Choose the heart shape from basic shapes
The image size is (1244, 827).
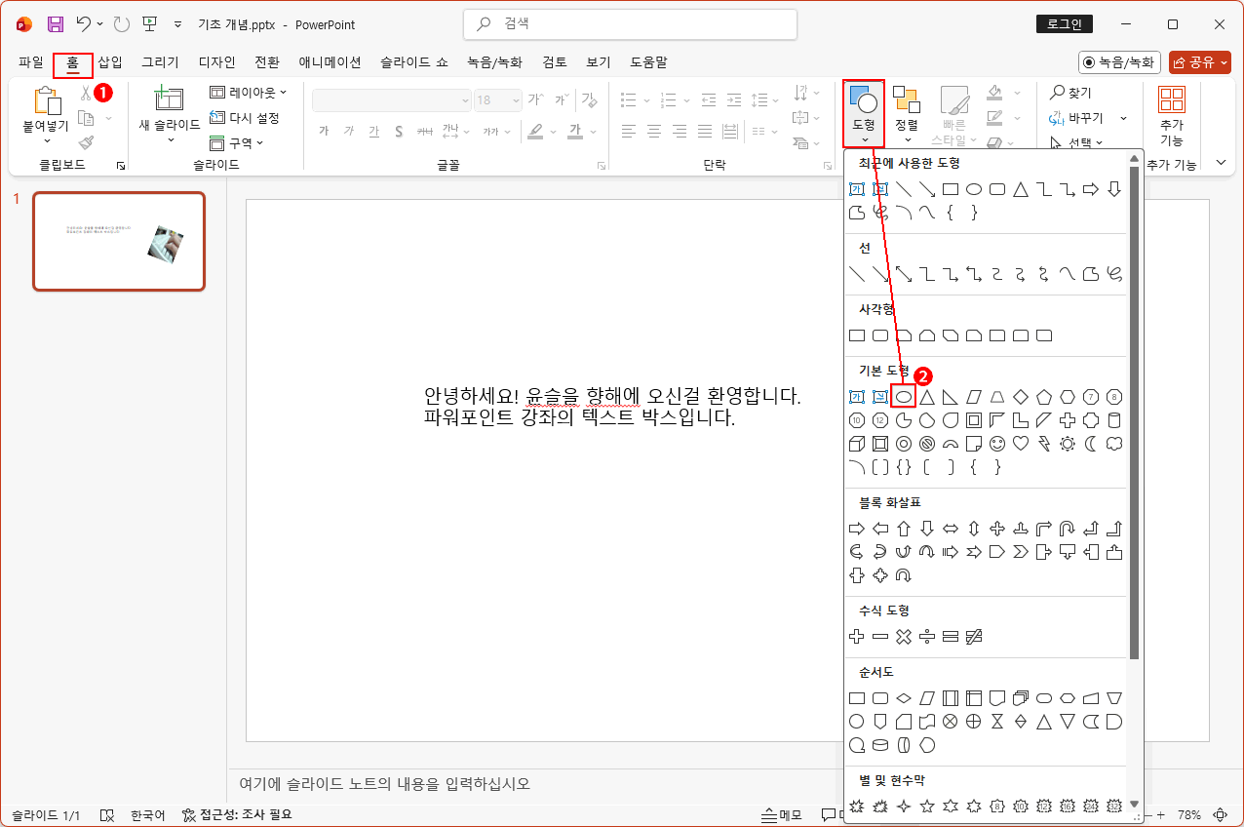click(x=1021, y=445)
